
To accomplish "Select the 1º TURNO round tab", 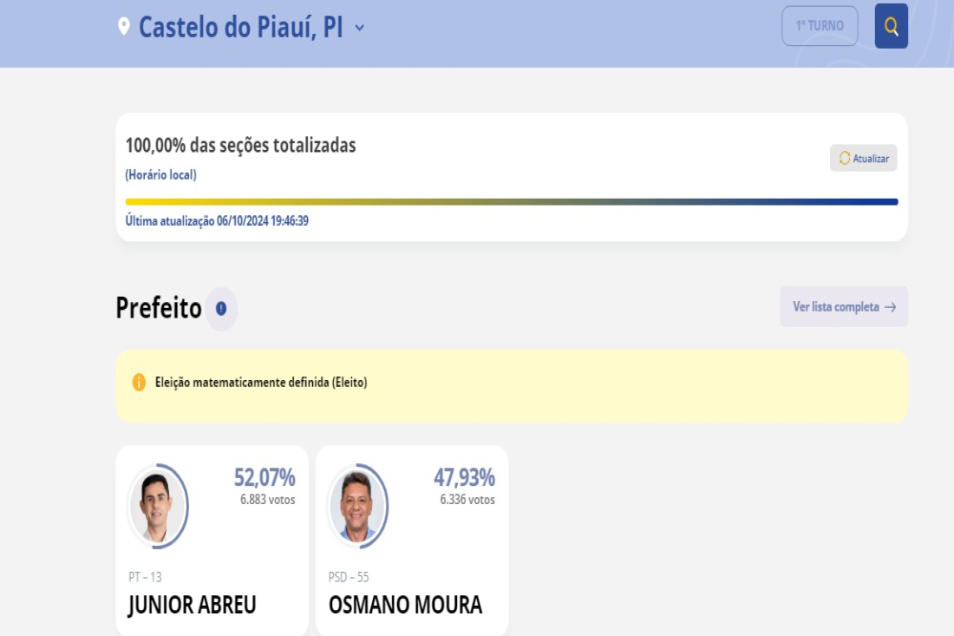I will (x=820, y=26).
